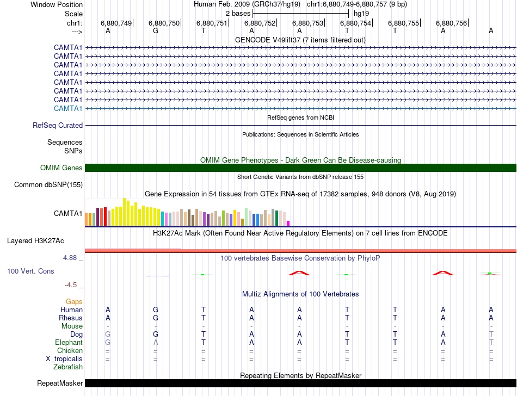Click the Multiz Alignments of 100 Vertebrates title
This screenshot has width=517, height=396.
click(300, 294)
